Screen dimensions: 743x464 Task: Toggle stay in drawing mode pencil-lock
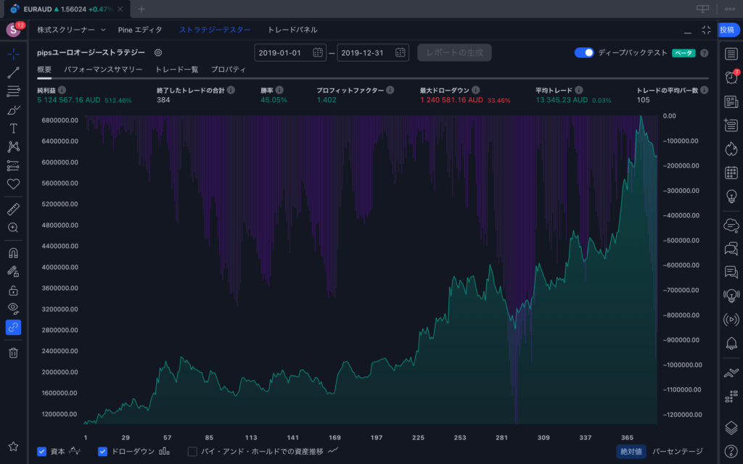click(13, 271)
